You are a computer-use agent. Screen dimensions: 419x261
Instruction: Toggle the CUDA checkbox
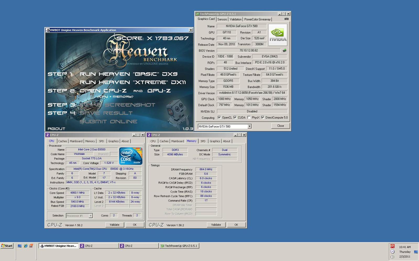coord(235,117)
